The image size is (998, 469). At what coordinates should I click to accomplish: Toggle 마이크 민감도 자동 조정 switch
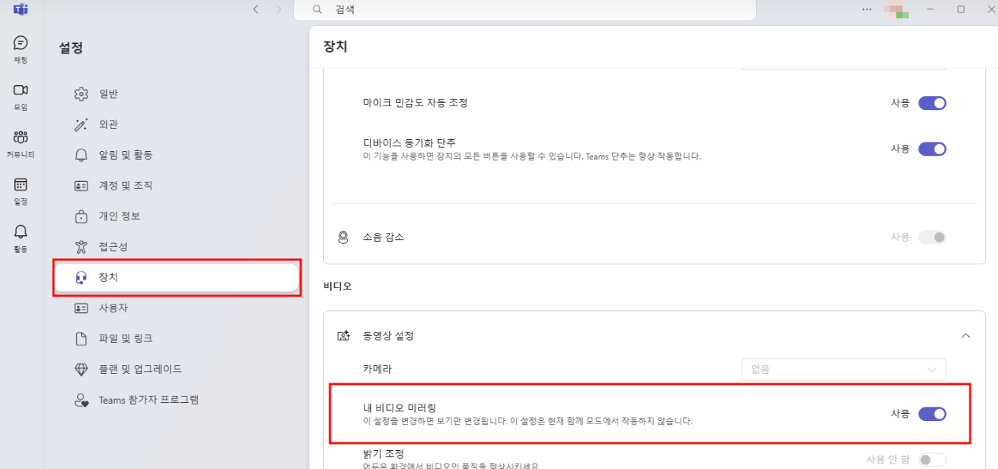(932, 103)
